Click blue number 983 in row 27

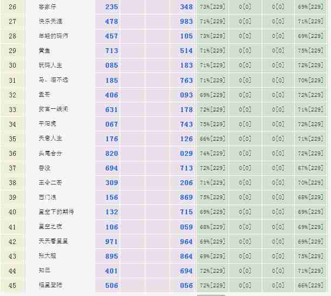tap(186, 22)
